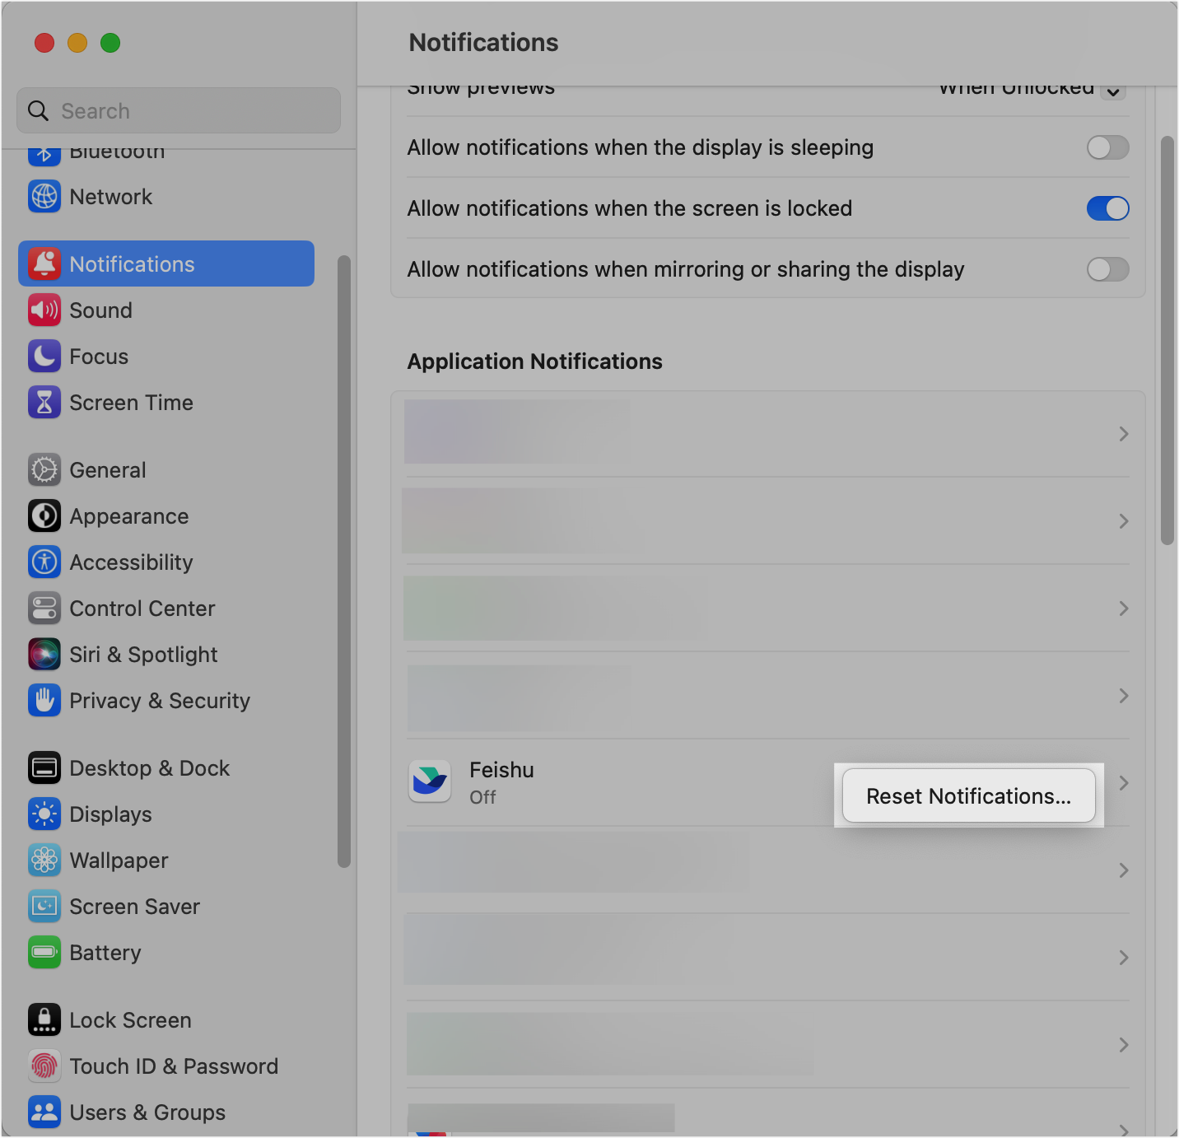Open Battery settings

point(105,952)
